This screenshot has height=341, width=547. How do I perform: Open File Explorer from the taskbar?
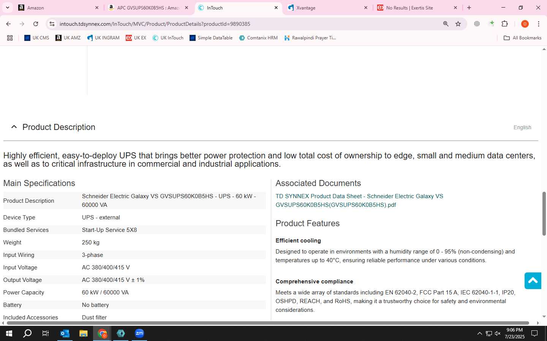click(84, 333)
